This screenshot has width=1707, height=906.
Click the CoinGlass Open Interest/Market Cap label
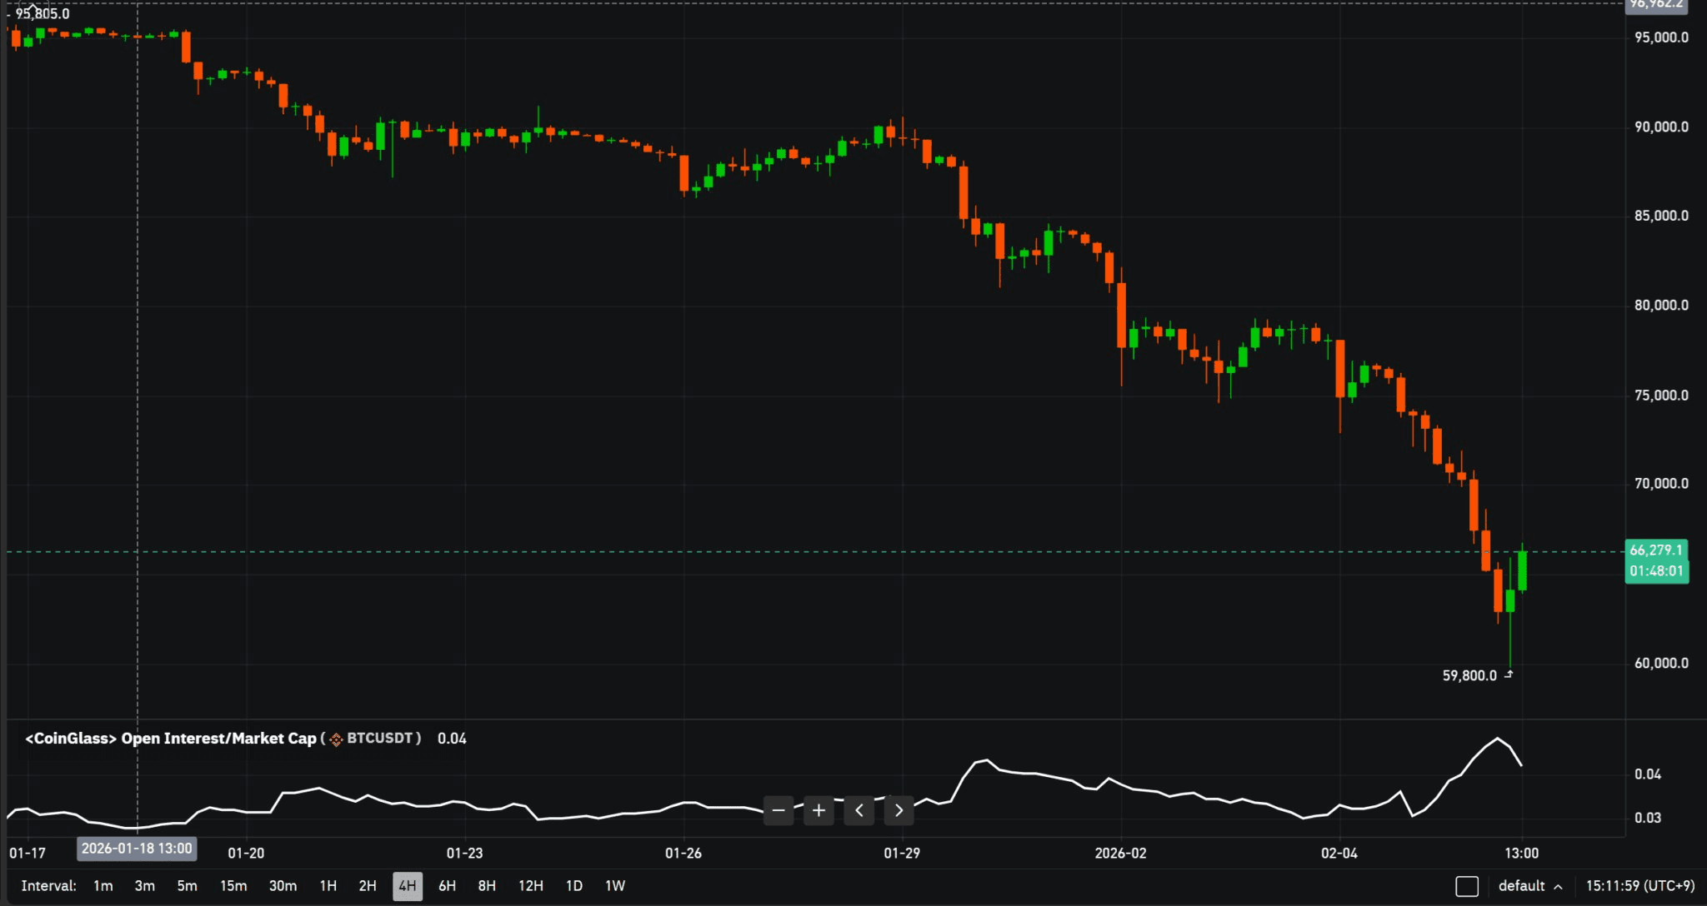(x=171, y=739)
